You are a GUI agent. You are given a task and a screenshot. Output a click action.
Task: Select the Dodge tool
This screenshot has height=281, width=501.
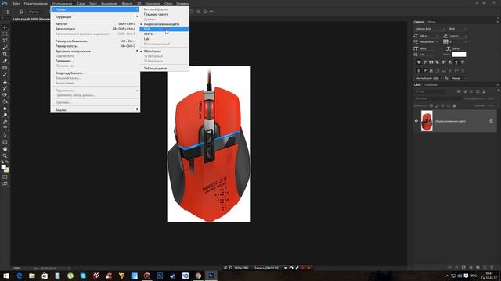[5, 115]
